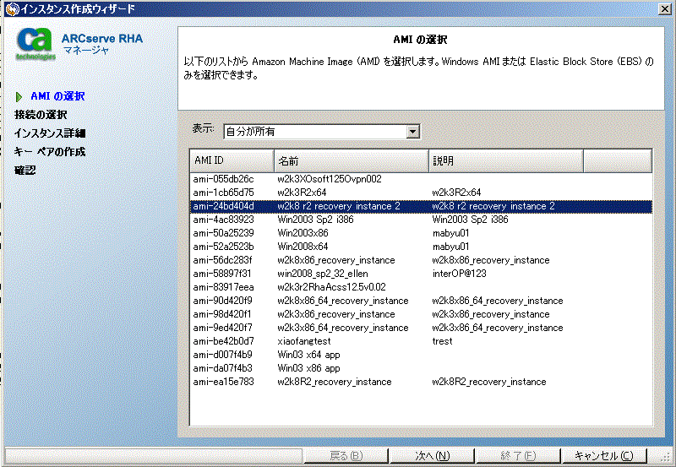Select row ami-da07f4b3
The image size is (676, 467).
421,368
